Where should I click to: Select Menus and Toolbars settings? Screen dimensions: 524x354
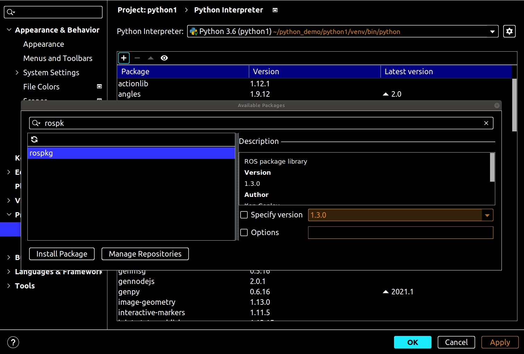pyautogui.click(x=58, y=58)
